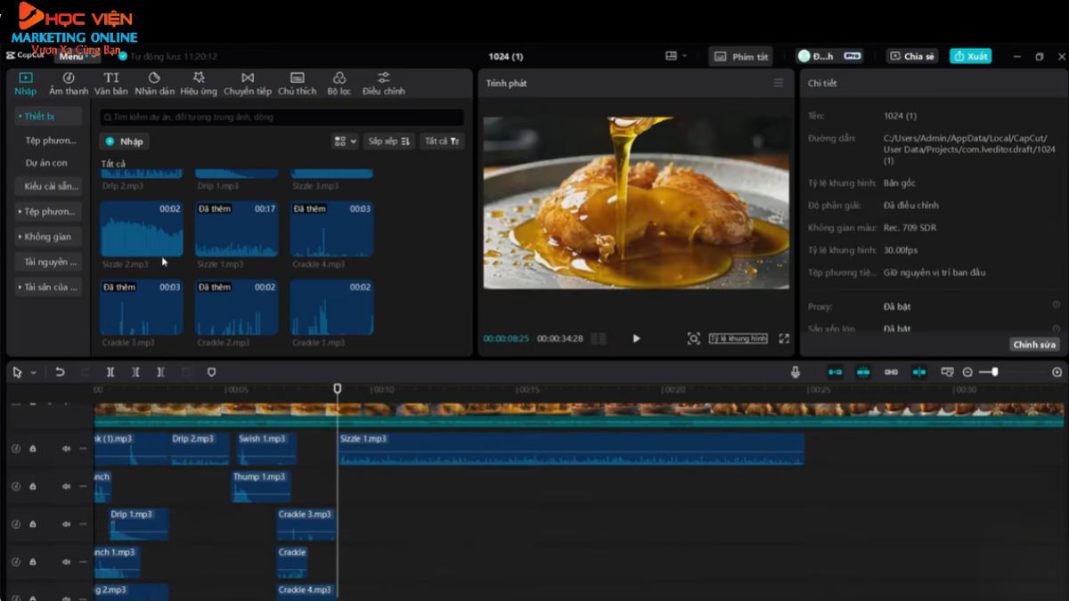Toggle clip linkage icon

(x=891, y=372)
